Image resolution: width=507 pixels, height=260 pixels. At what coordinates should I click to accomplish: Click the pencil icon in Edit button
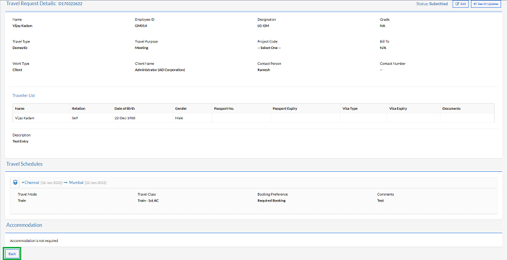(x=457, y=4)
